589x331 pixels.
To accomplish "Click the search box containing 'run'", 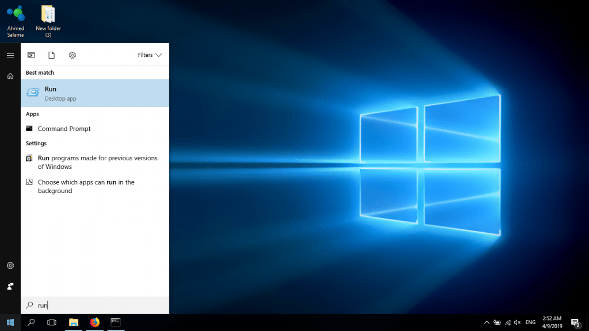I will click(x=95, y=305).
